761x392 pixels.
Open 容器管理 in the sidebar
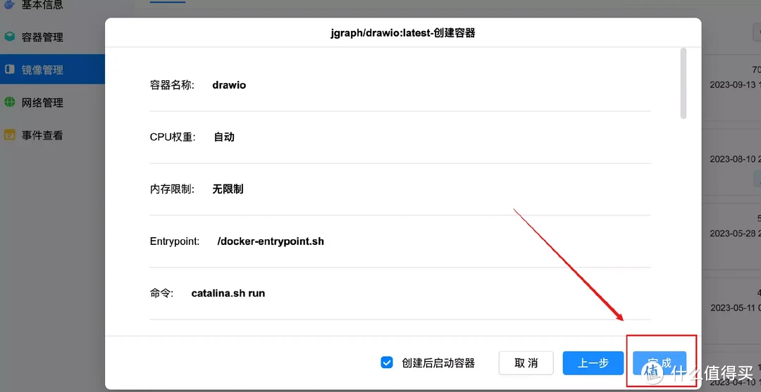[x=42, y=37]
